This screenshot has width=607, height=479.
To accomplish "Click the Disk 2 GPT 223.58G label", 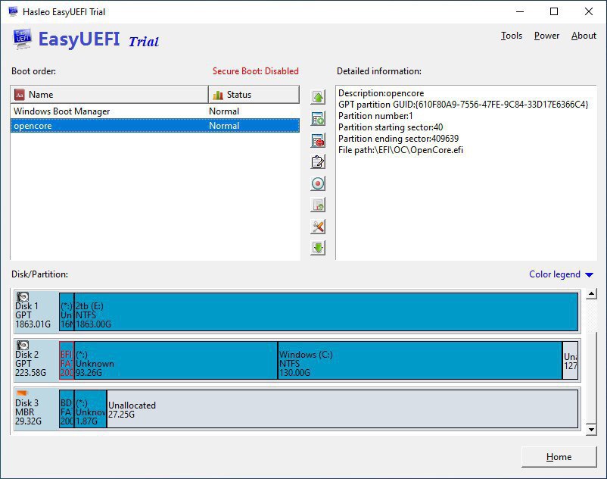I will (x=30, y=364).
